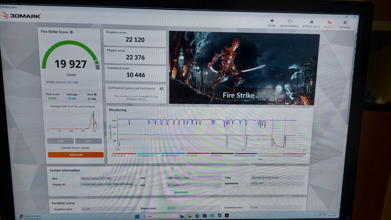Image resolution: width=391 pixels, height=220 pixels.
Task: Click the LOAD button
Action: click(x=60, y=141)
